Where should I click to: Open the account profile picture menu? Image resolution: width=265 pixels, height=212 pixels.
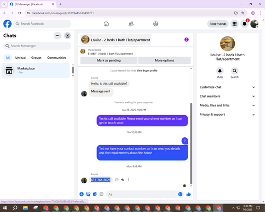point(254,24)
